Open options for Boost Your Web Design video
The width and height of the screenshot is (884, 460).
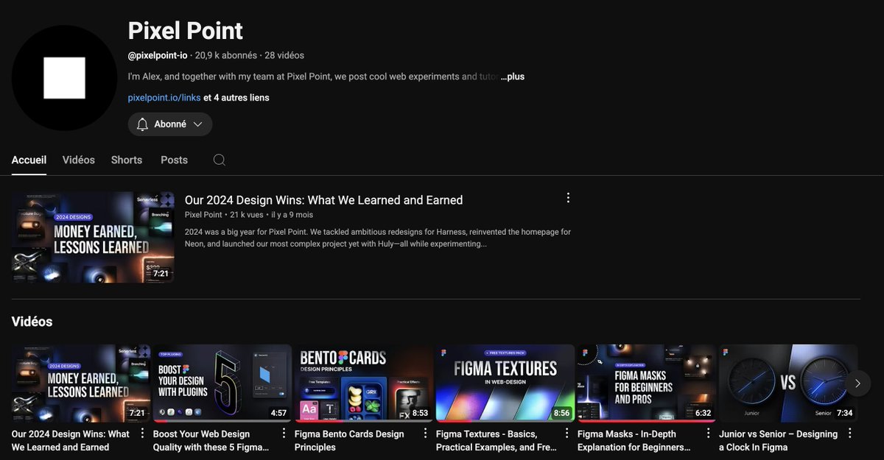(284, 434)
